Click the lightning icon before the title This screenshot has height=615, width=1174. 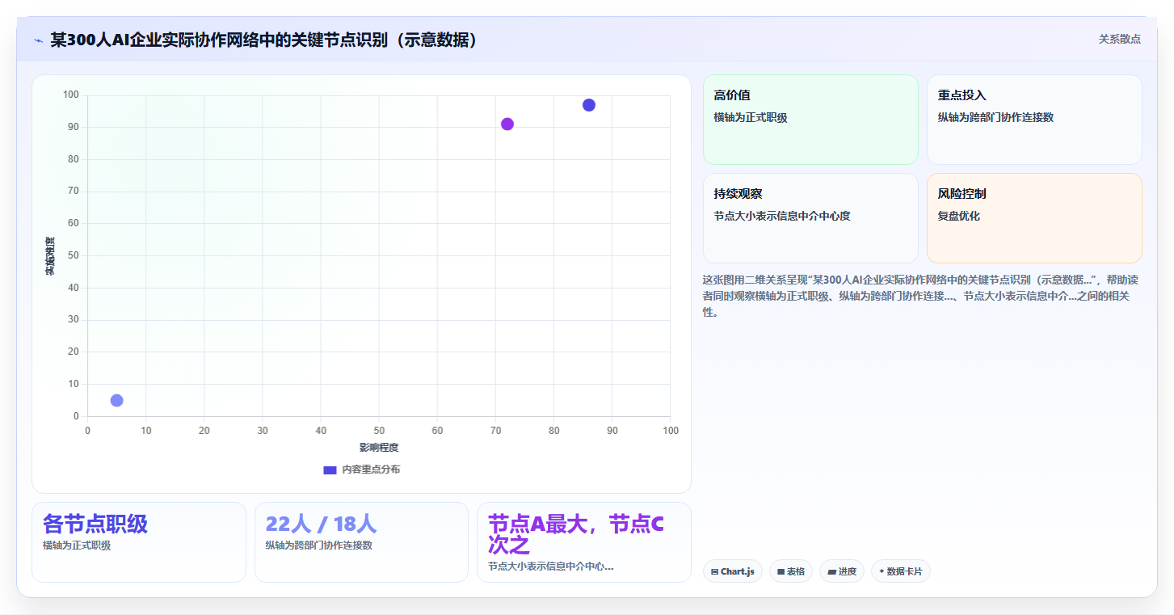[x=39, y=40]
